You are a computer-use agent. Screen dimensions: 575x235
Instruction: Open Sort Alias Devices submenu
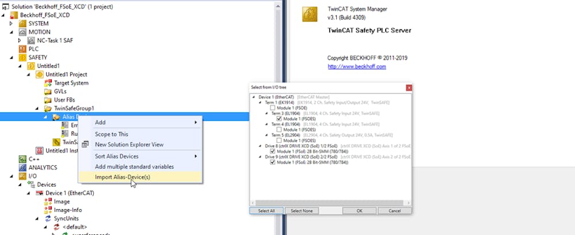point(140,156)
